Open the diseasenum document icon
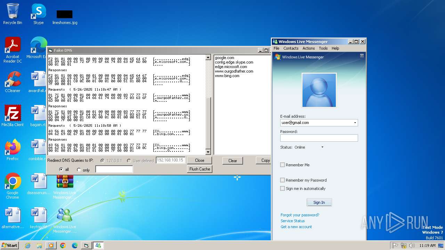This screenshot has width=445, height=250. click(39, 184)
